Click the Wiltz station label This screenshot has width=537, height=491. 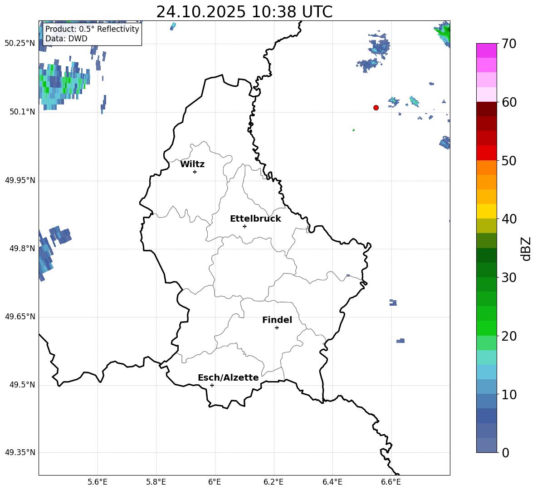click(x=192, y=164)
